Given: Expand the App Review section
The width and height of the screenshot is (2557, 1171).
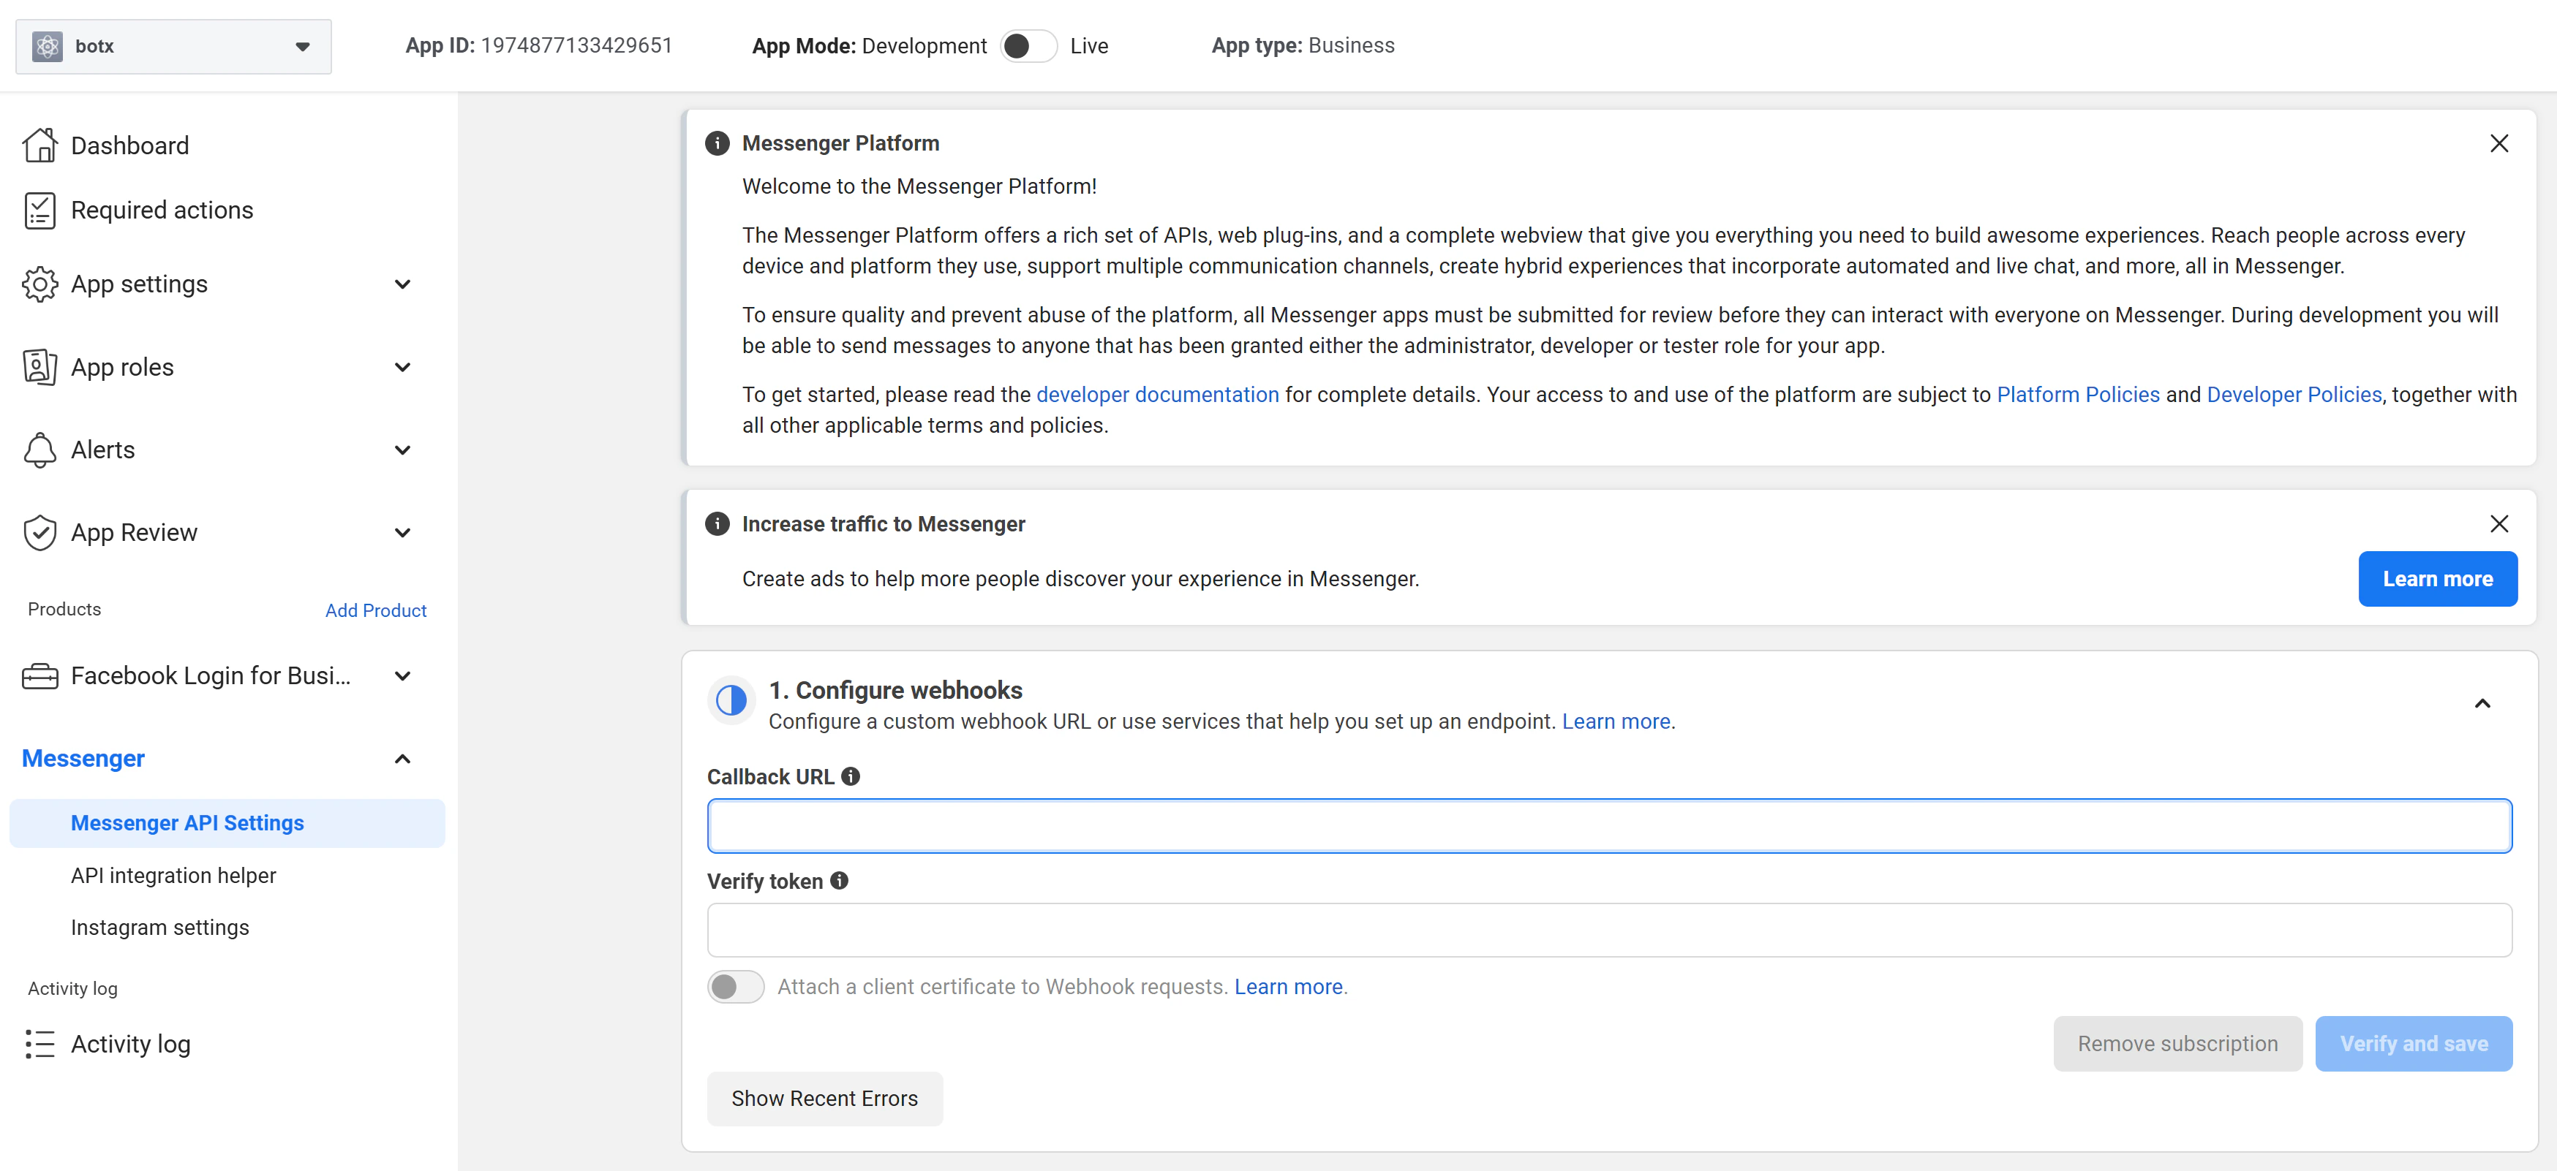Looking at the screenshot, I should [402, 533].
